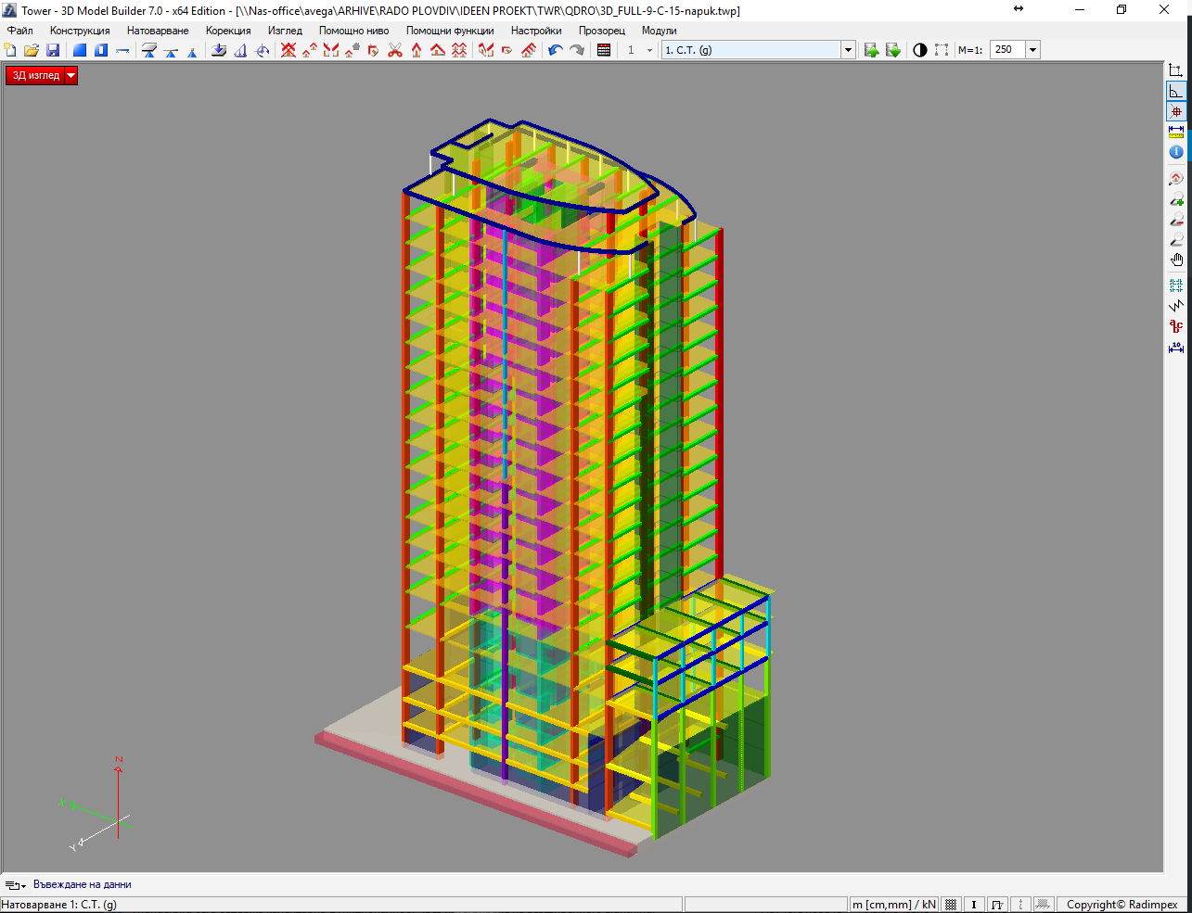Click the units 'm [cm,mm] / kN' field

(x=894, y=905)
